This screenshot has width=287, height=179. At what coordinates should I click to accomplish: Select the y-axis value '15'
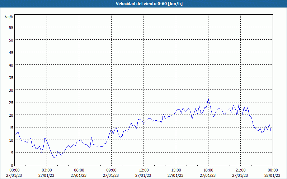click(11, 128)
